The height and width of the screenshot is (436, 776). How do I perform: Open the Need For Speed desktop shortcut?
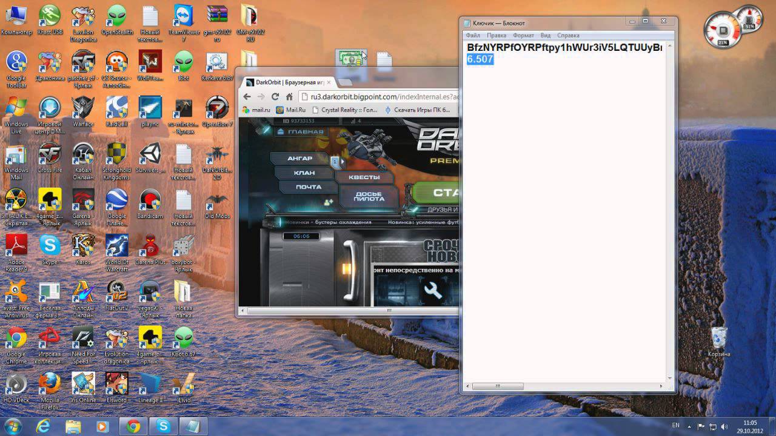coord(83,345)
